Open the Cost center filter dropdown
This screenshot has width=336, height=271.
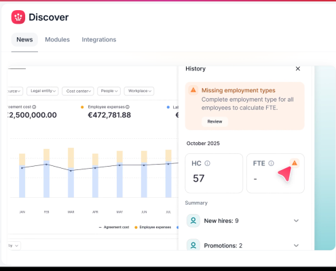tap(78, 91)
